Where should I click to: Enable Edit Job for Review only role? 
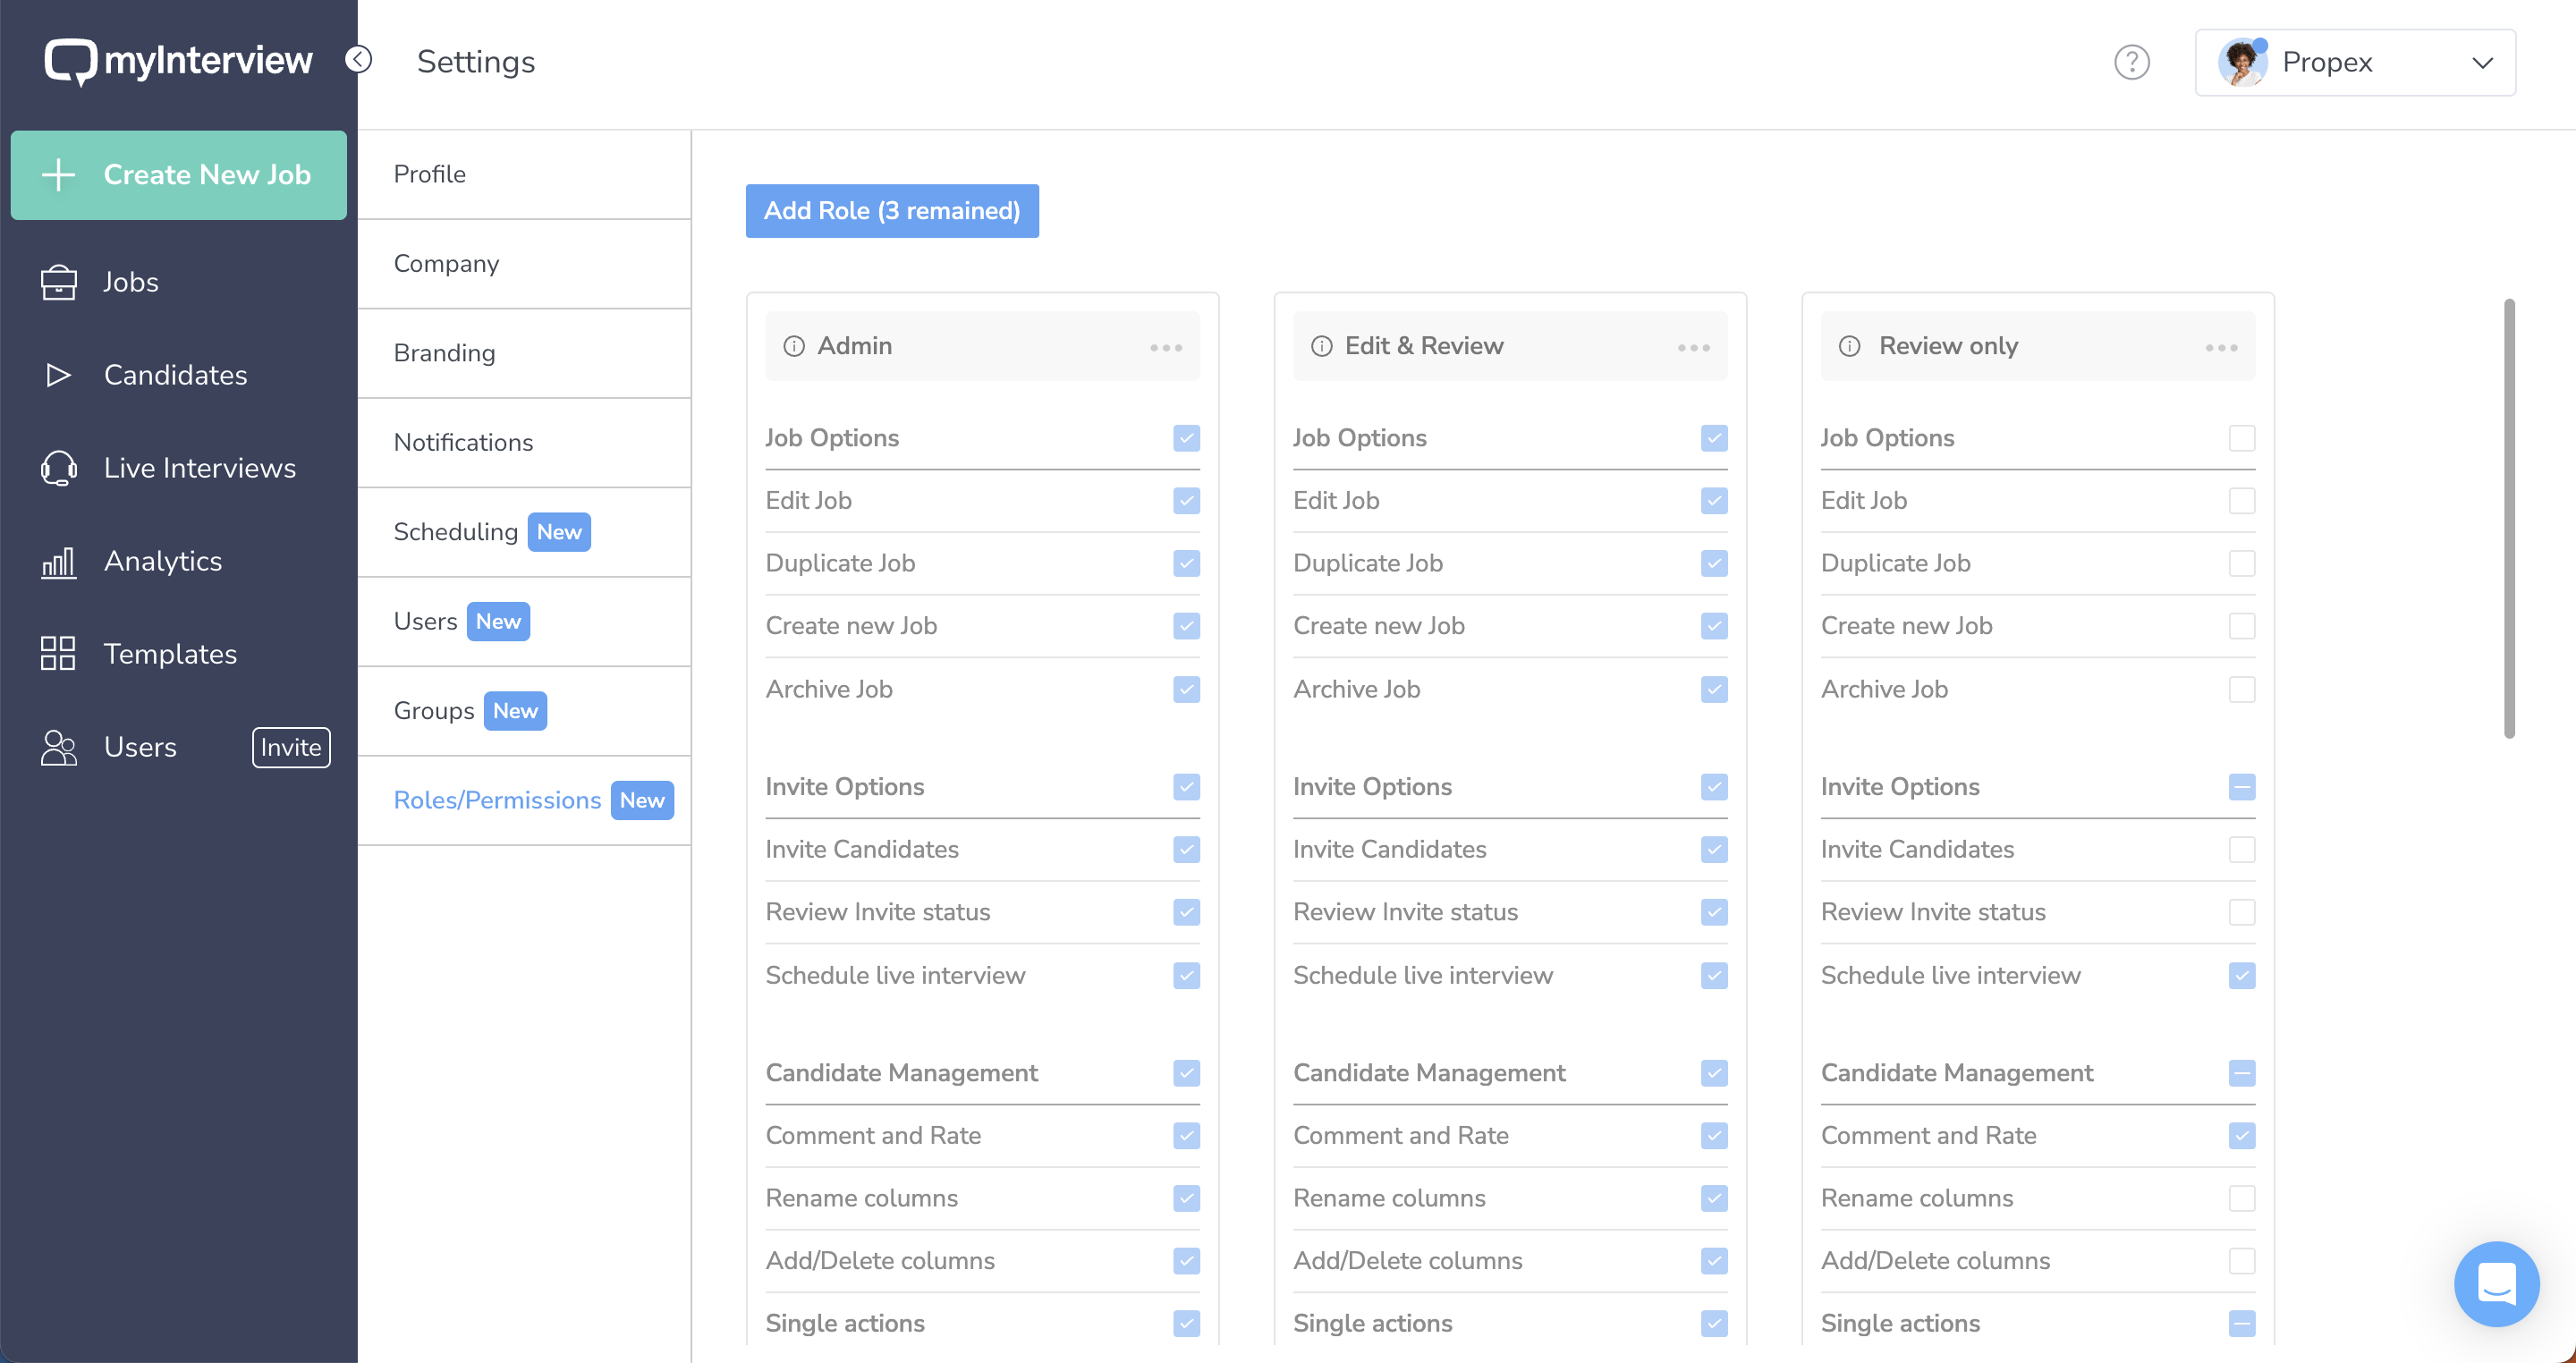tap(2241, 501)
